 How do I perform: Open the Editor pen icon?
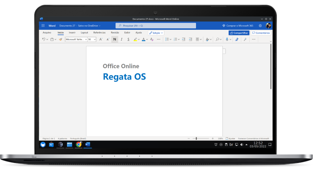237,39
